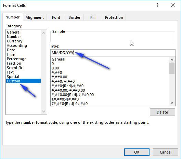Select General format code in Type list
This screenshot has height=159, width=181.
[110, 59]
